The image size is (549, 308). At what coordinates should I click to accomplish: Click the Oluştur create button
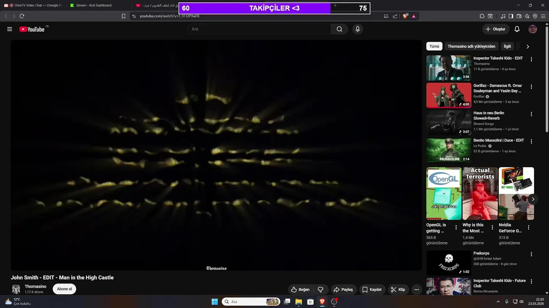495,29
